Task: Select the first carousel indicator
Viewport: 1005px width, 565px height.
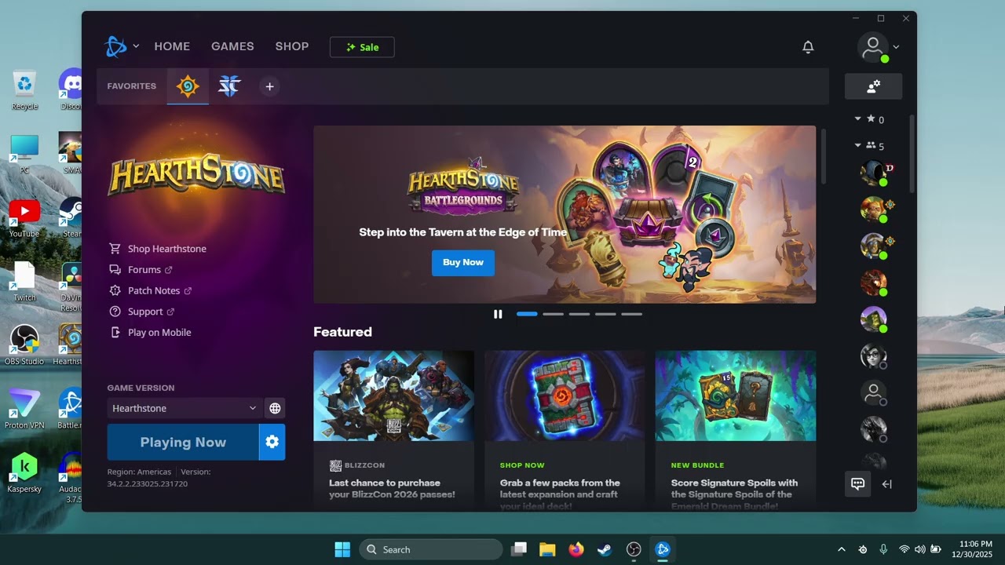Action: click(527, 314)
